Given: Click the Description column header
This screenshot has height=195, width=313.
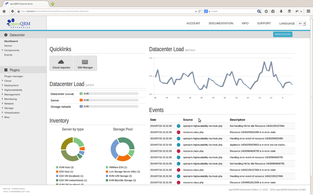Looking at the screenshot, I should point(237,120).
